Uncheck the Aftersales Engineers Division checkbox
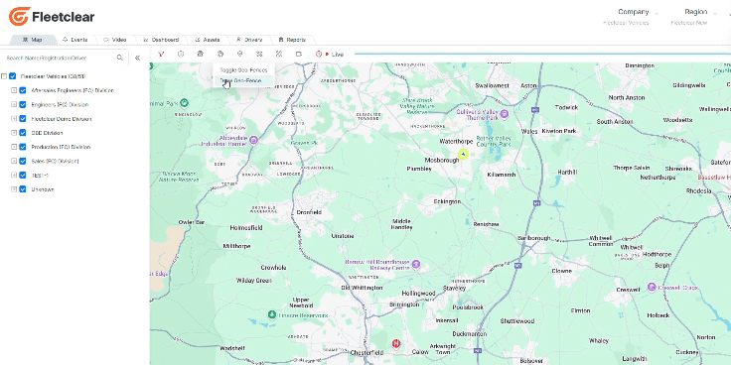Screen dimensions: 731x365 pyautogui.click(x=23, y=90)
